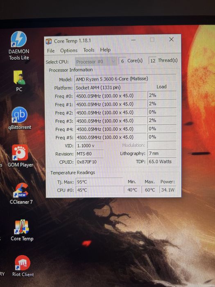Open the Riot Client desktop shortcut
The height and width of the screenshot is (287, 215).
coord(23,266)
